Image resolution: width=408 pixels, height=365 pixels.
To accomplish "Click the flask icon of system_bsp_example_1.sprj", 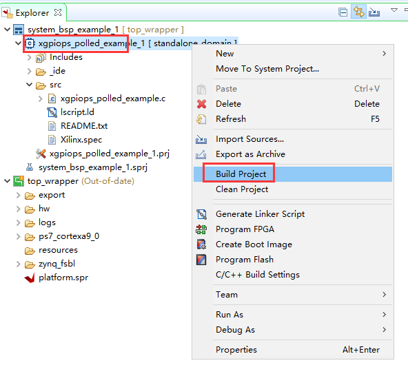I will click(30, 167).
